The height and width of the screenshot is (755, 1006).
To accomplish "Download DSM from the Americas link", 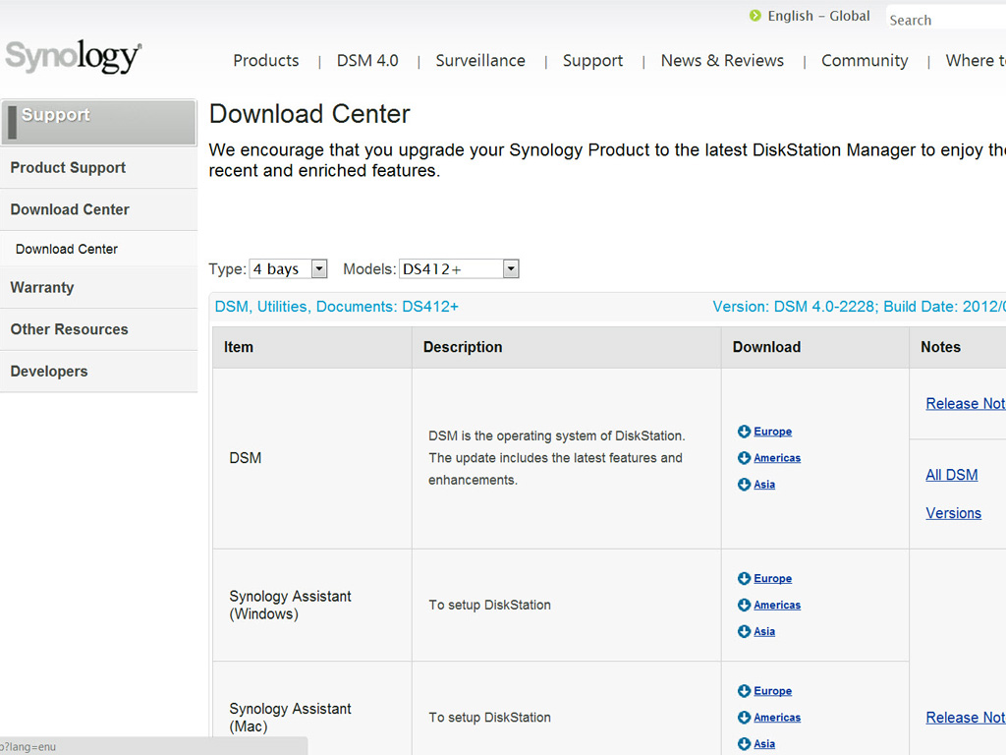I will (777, 458).
